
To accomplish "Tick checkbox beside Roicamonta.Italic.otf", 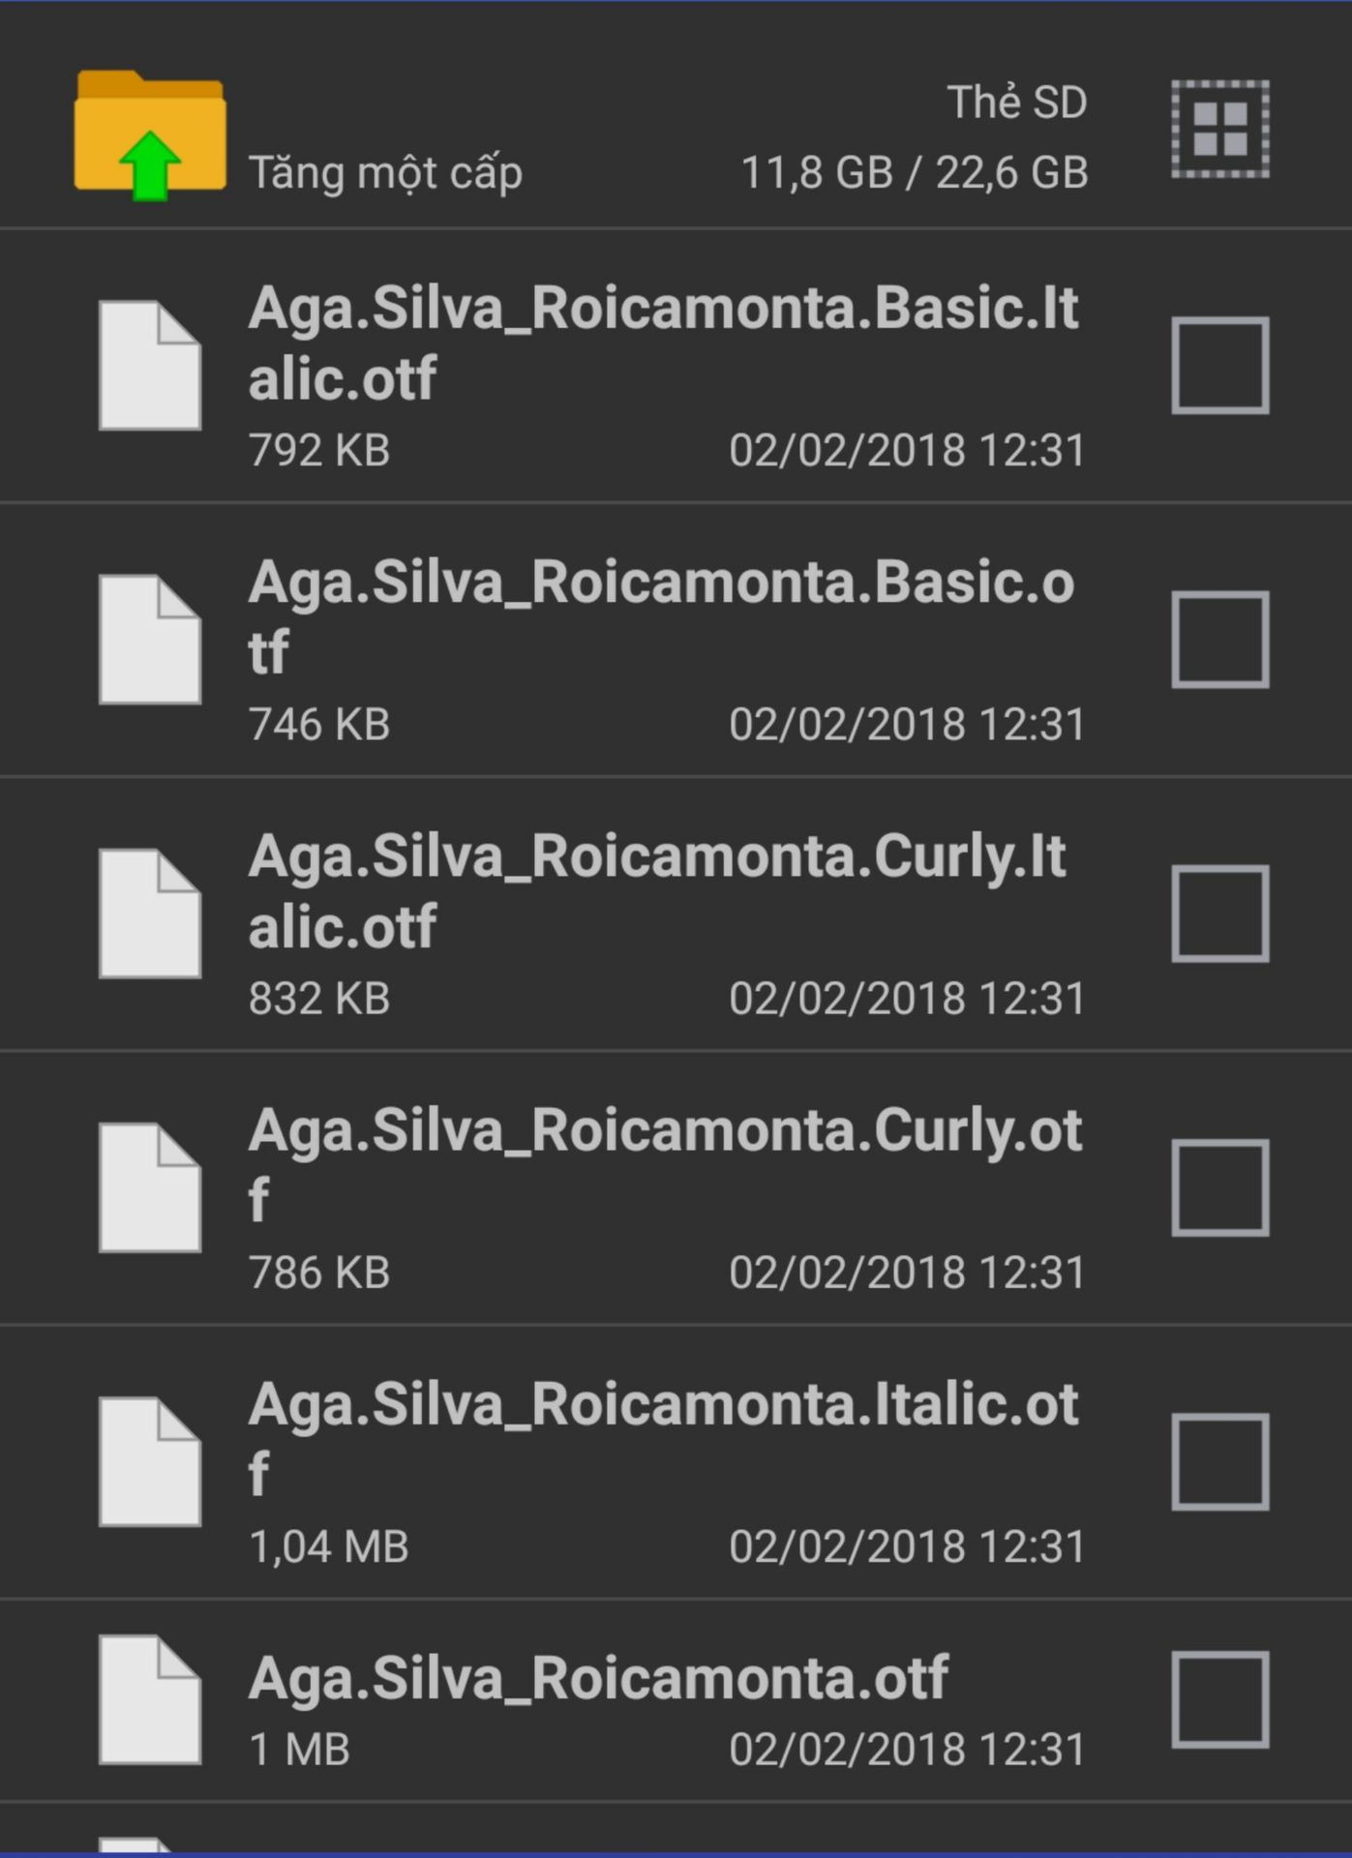I will [x=1219, y=1461].
